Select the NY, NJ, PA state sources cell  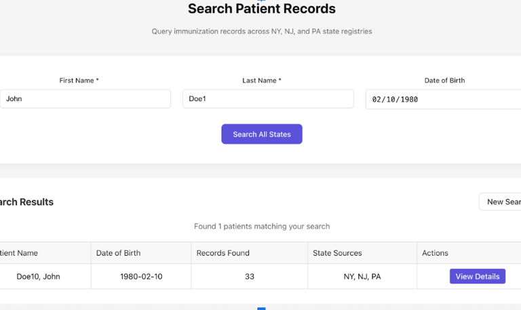[362, 277]
